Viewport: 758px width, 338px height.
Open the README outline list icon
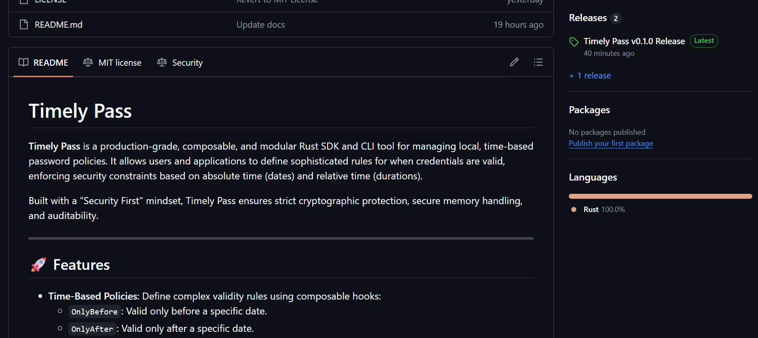pos(538,62)
